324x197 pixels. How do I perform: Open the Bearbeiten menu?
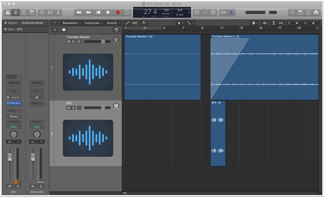tap(72, 23)
